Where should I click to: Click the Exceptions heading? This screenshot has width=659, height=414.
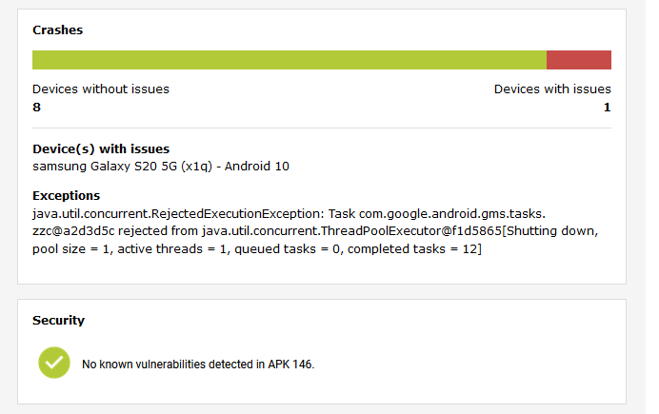click(67, 196)
